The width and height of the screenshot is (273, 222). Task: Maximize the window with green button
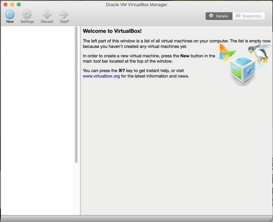(19, 5)
